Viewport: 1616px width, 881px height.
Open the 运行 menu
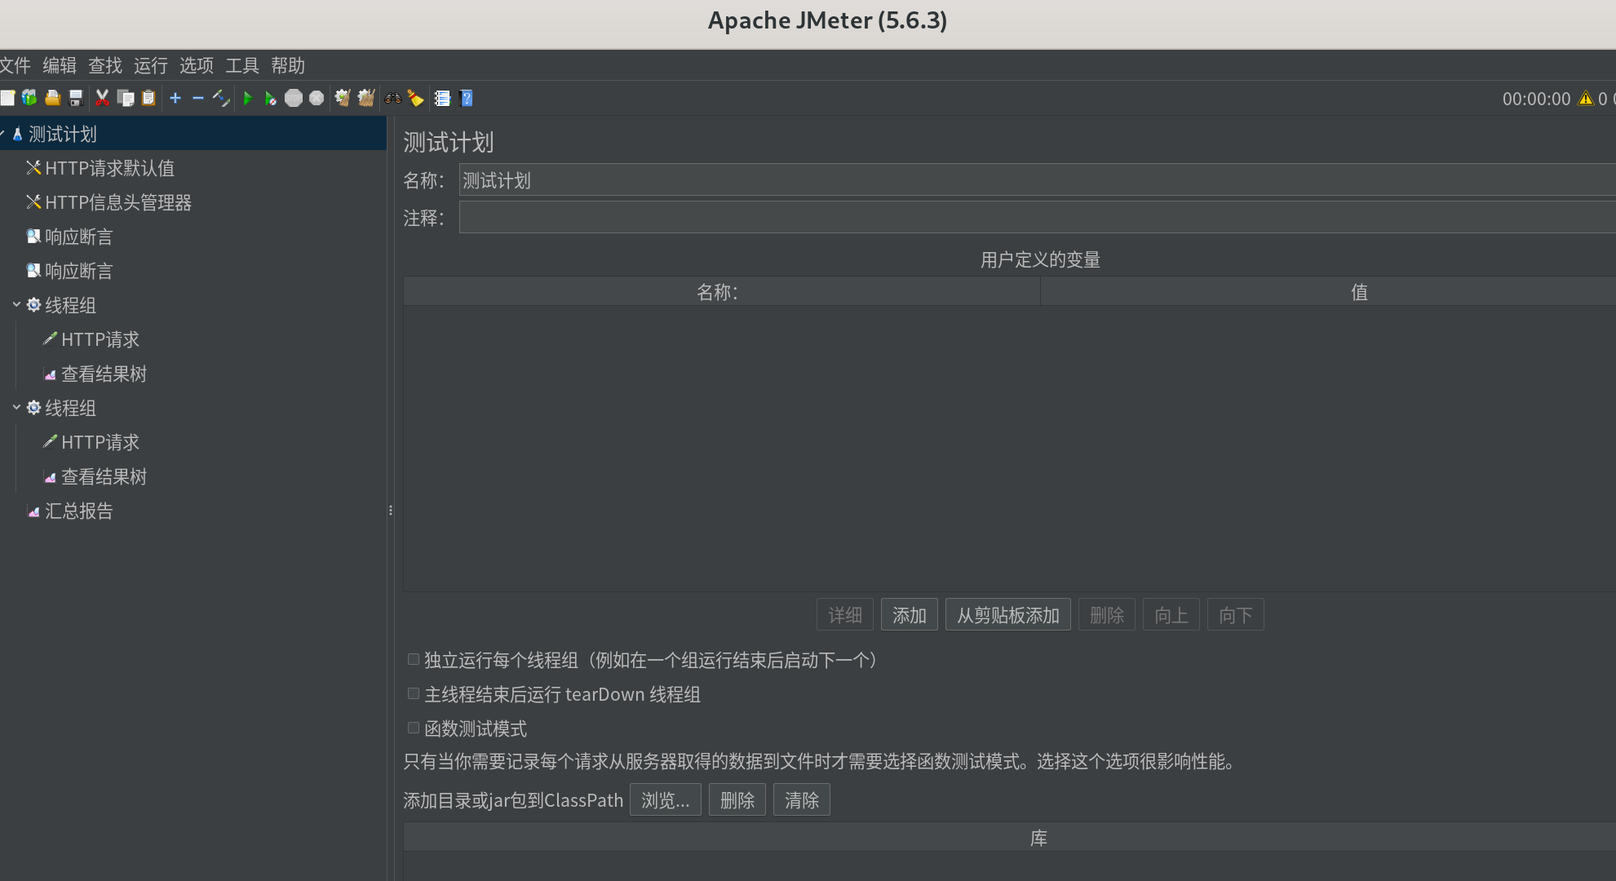point(151,65)
